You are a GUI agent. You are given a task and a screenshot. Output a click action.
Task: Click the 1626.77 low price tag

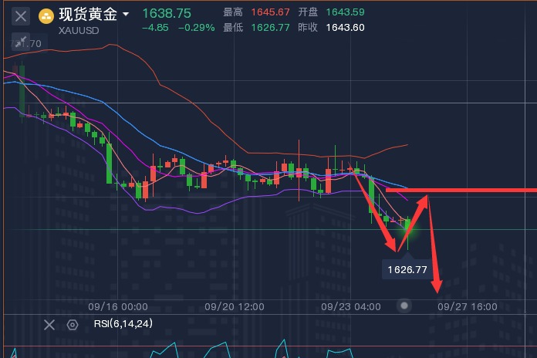coord(405,269)
